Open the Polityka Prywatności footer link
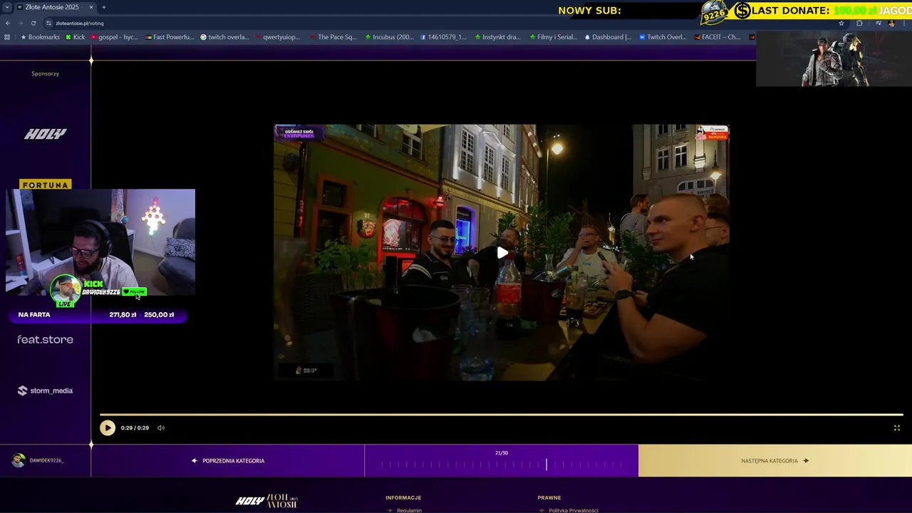The height and width of the screenshot is (513, 912). (x=573, y=510)
